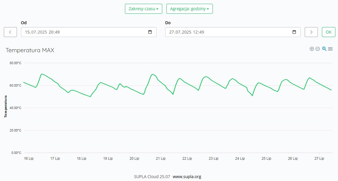The image size is (338, 181).
Task: Click the 21 Lip axis label
Action: tap(161, 158)
